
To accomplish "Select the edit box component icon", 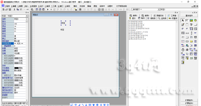I will [187, 21].
